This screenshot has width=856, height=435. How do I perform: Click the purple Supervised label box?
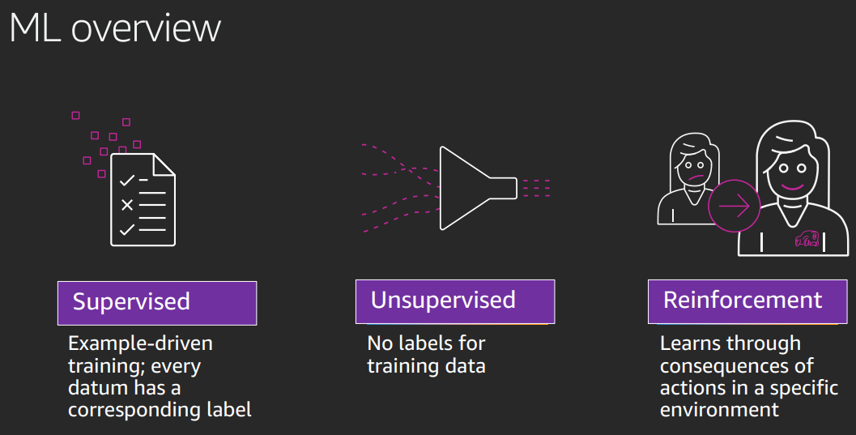(157, 303)
